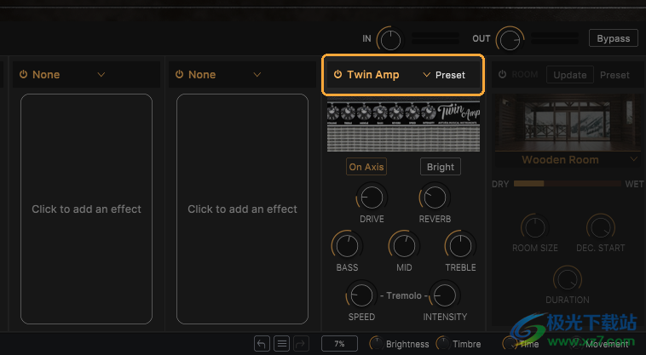The image size is (646, 355).
Task: Open Twin Amp Preset menu
Action: (x=450, y=75)
